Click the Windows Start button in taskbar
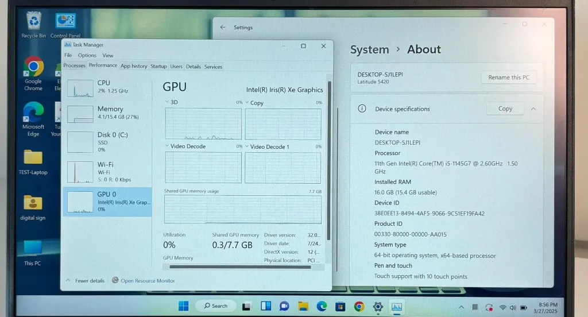This screenshot has height=317, width=588. (183, 306)
